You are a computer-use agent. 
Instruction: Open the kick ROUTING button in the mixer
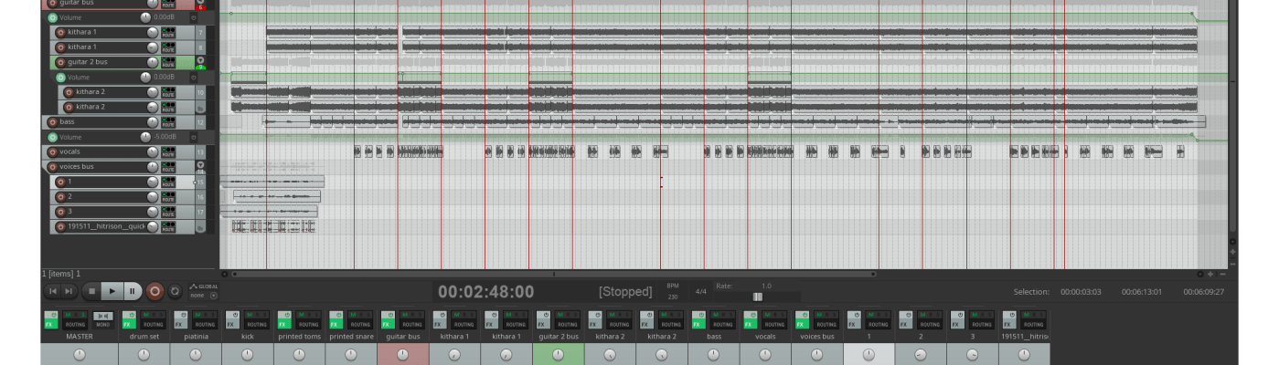click(x=258, y=324)
